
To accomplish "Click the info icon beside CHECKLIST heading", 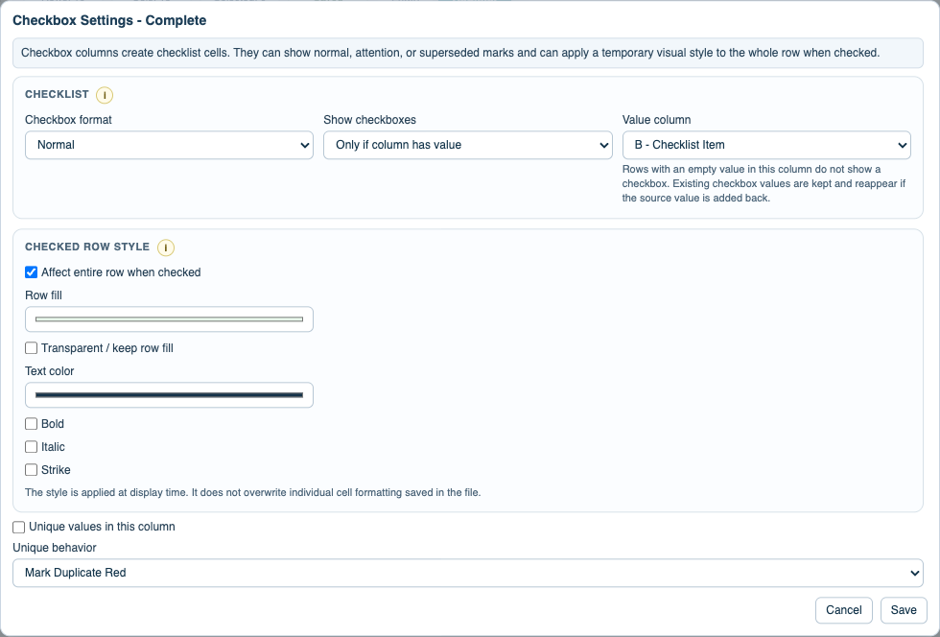I will coord(105,95).
